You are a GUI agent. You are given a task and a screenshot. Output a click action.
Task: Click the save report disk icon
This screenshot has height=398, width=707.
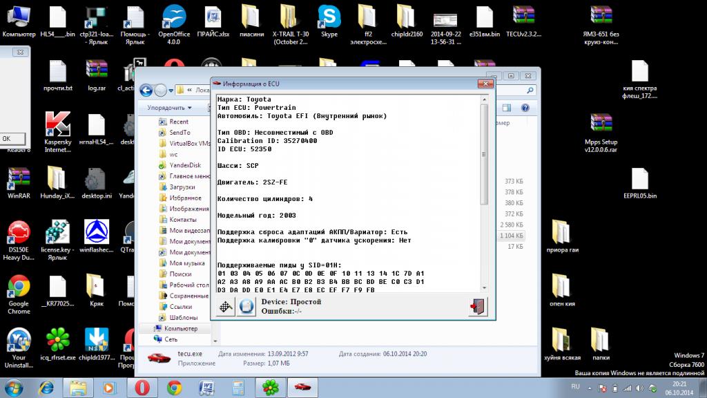246,307
